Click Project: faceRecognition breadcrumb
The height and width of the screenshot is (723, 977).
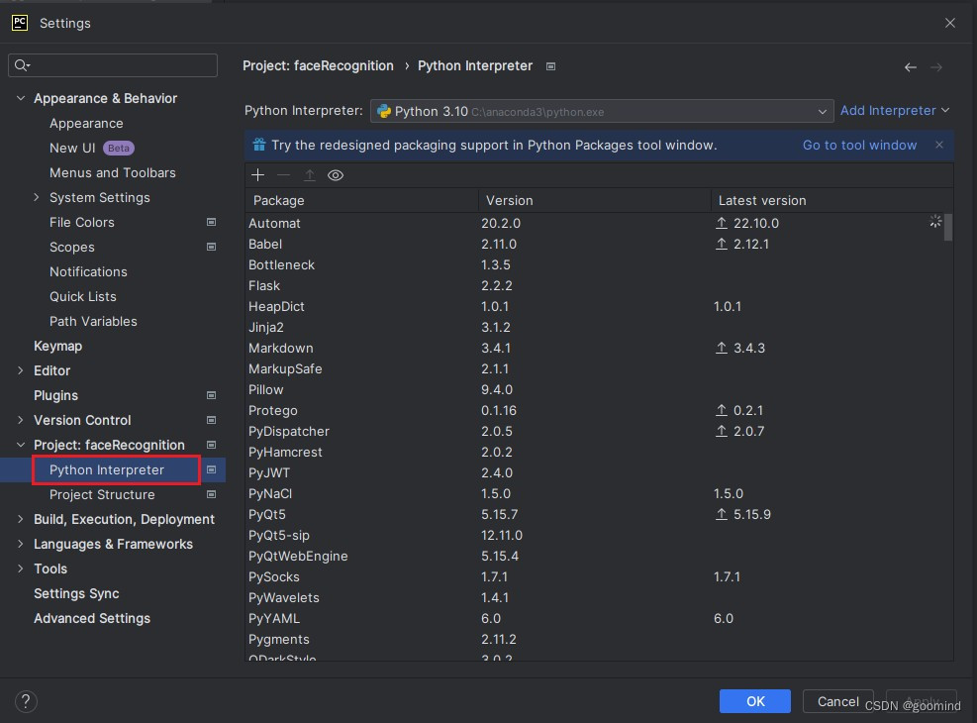click(318, 66)
